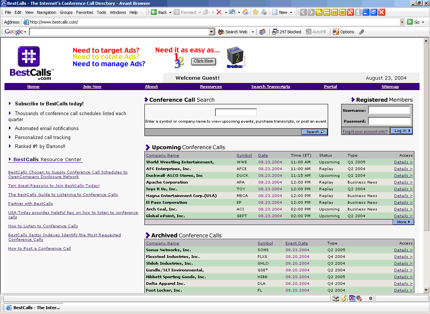The image size is (430, 314).
Task: Open Favorites via the star toolbar icon
Action: [x=255, y=12]
